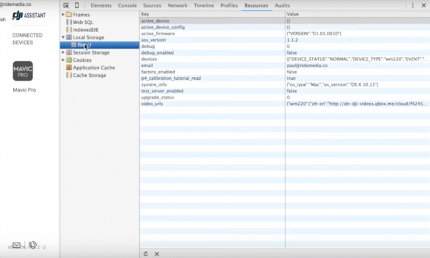
Task: Expand the Frames tree node
Action: tap(63, 15)
